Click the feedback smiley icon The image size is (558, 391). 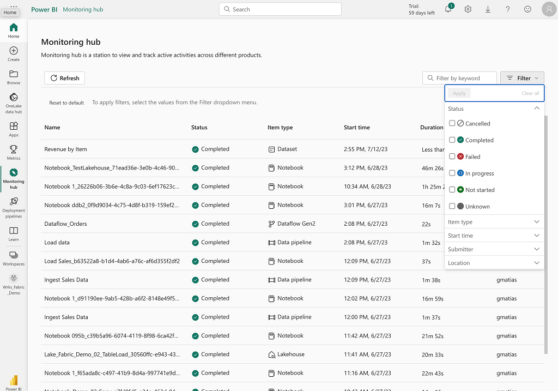coord(527,9)
